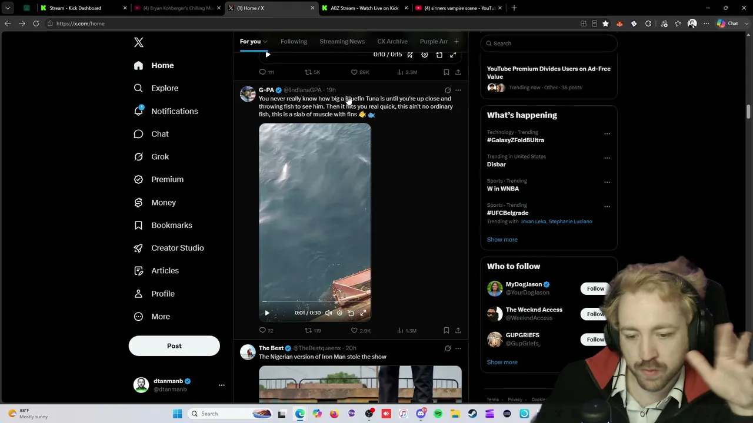Expand the More menu in the sidebar

coord(152,317)
